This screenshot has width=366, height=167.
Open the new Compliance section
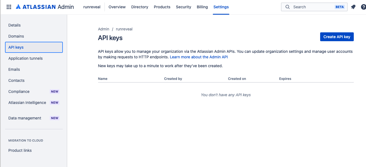pyautogui.click(x=19, y=92)
